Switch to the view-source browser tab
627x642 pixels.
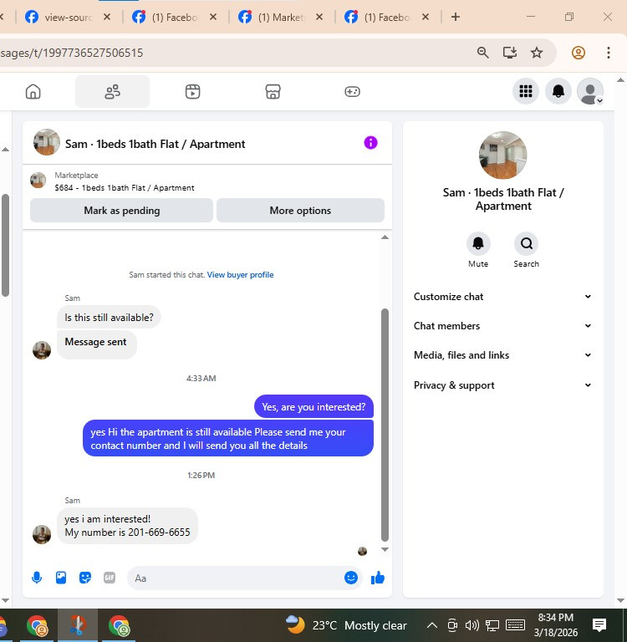click(68, 18)
